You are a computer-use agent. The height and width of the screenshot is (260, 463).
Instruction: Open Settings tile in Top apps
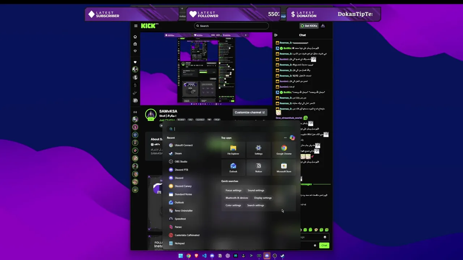[258, 150]
